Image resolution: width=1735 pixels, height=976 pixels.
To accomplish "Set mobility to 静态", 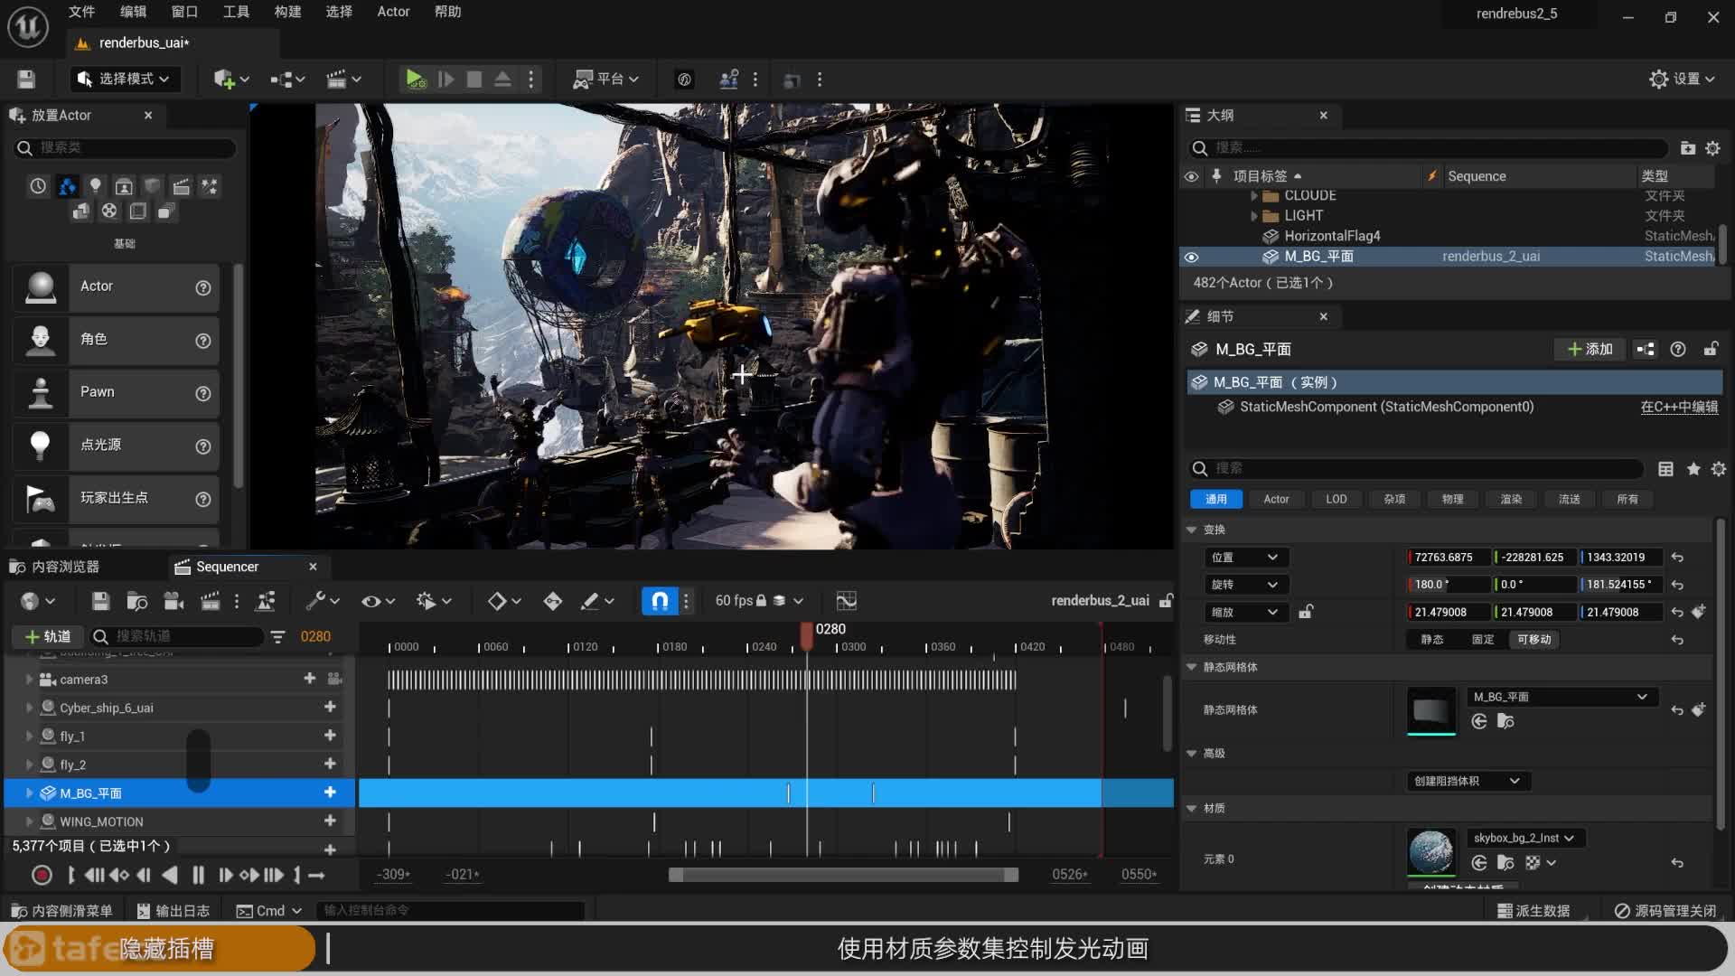I will 1431,639.
